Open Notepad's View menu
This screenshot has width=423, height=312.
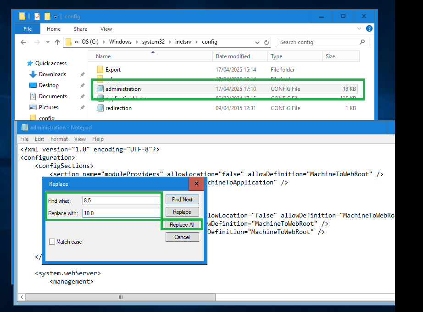coord(80,139)
